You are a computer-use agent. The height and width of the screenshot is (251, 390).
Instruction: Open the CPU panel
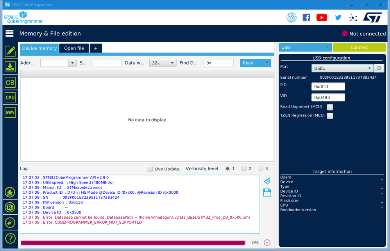click(10, 97)
